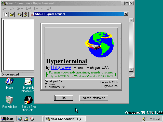Screen dimensions: 163x122
Task: Click the View Channels Quick Launch icon
Action: tap(32, 119)
